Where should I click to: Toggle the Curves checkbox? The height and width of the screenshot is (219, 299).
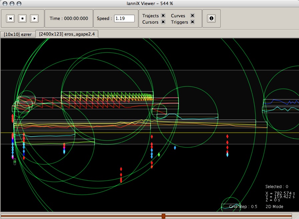pyautogui.click(x=193, y=15)
